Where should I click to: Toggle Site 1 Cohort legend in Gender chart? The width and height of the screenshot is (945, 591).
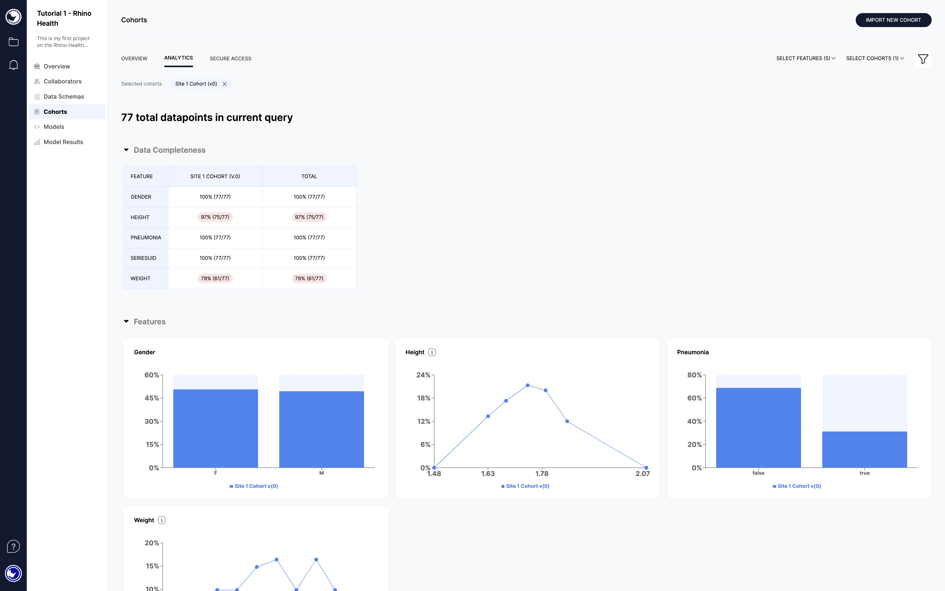coord(254,486)
